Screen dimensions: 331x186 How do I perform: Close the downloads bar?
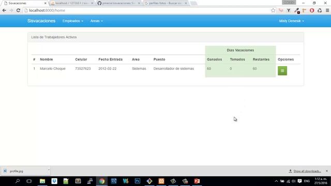click(327, 171)
